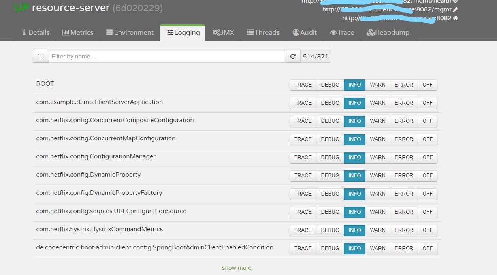Set HystrixCommandMetrics logger to ERROR
Screen dimensions: 497x275
pyautogui.click(x=404, y=230)
